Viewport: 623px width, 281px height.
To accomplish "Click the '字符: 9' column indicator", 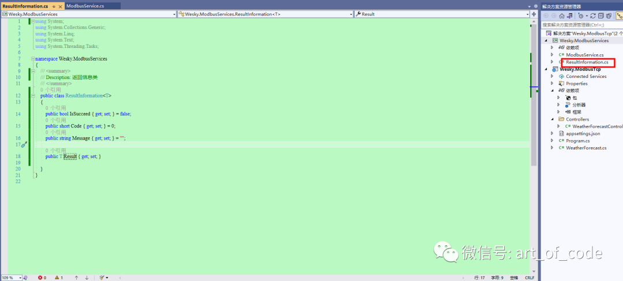I will [x=497, y=278].
